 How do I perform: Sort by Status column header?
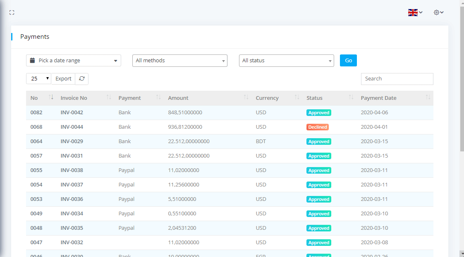tap(314, 98)
